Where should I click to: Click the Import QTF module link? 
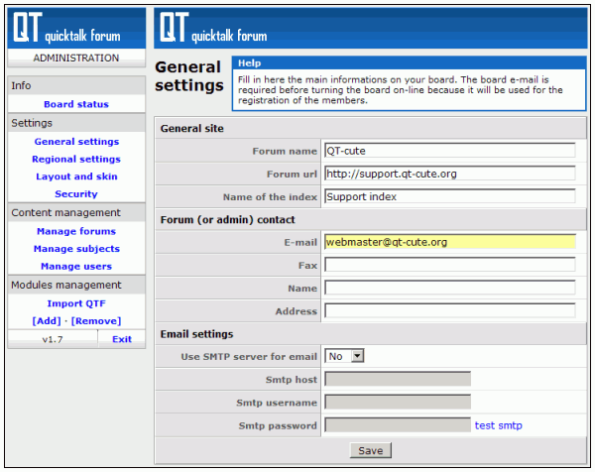click(76, 303)
